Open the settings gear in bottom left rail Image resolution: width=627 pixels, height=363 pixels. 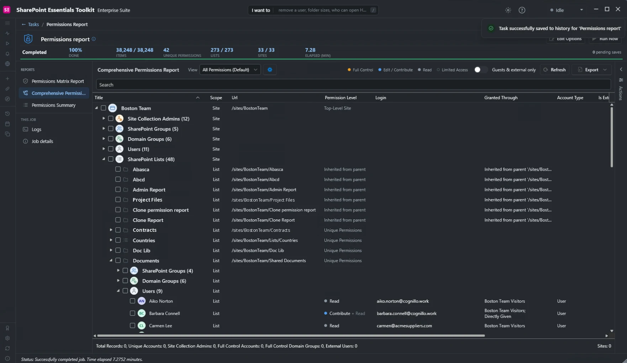point(7,338)
